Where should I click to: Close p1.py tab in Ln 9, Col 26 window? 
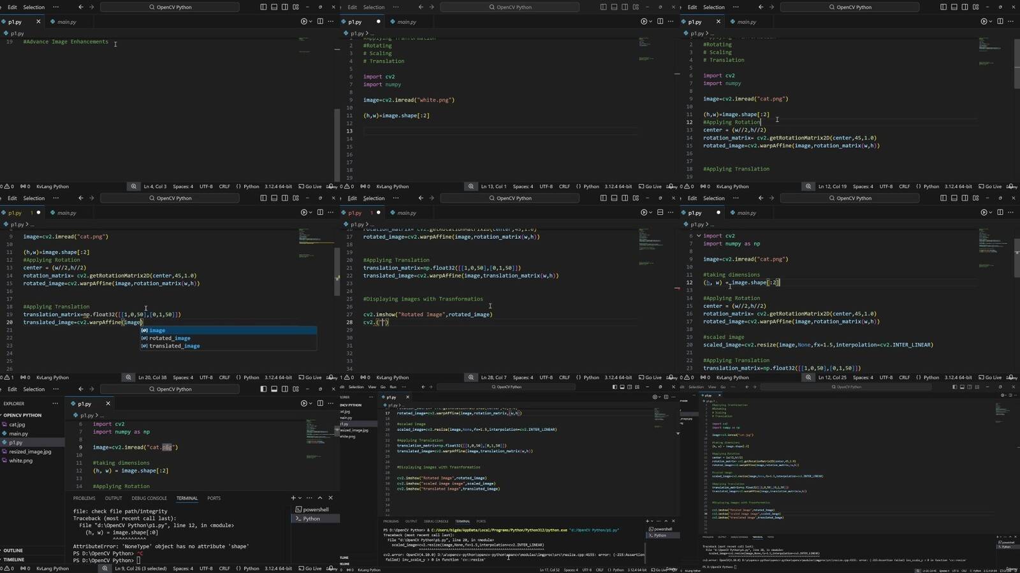pyautogui.click(x=108, y=403)
